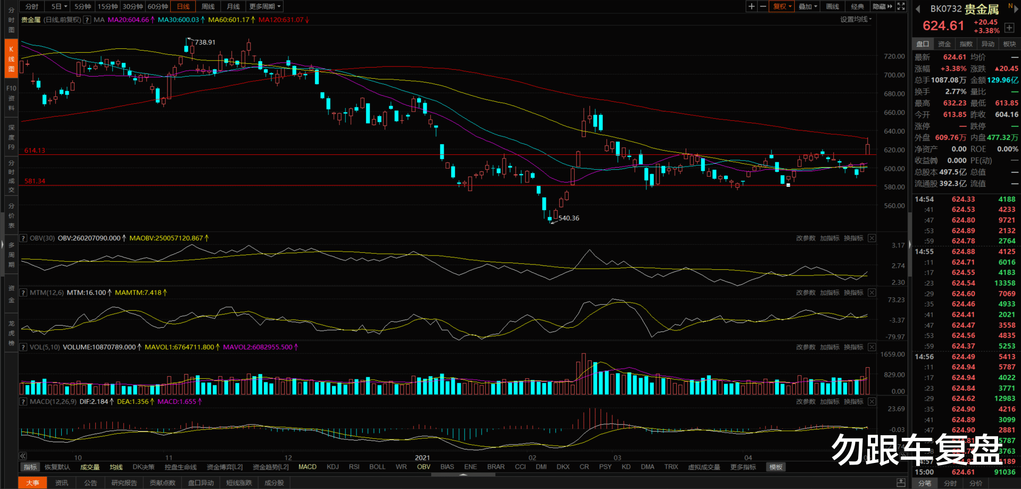Click the 614.13 red horizontal price line
Viewport: 1021px width, 489px height.
pos(447,155)
